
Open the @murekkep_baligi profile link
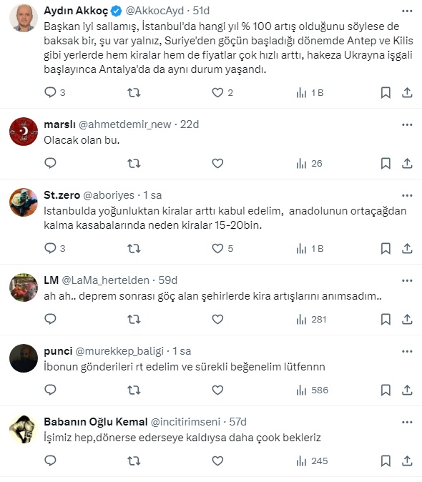[119, 351]
